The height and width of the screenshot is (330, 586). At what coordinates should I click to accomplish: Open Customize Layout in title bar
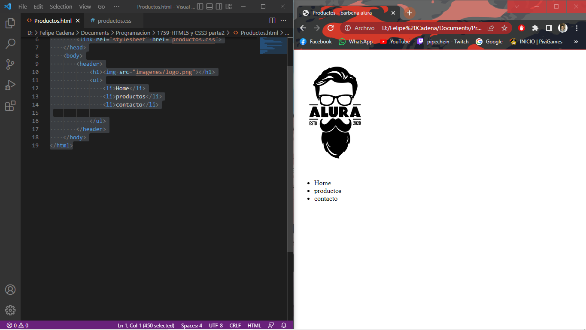229,6
